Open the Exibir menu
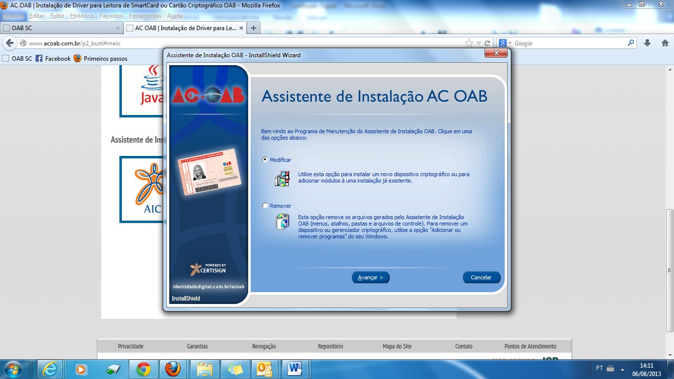This screenshot has height=379, width=674. tap(57, 16)
